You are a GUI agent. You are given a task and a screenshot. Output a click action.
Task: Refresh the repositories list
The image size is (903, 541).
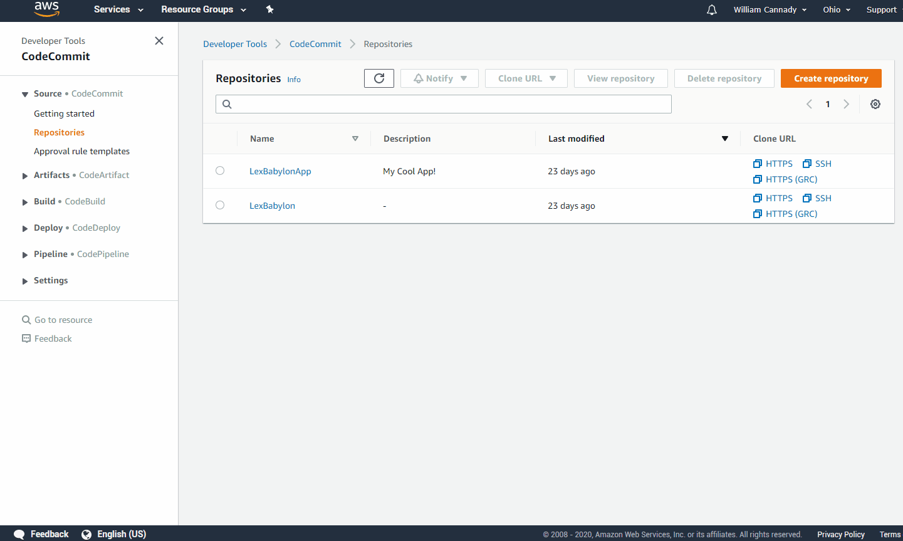point(379,78)
